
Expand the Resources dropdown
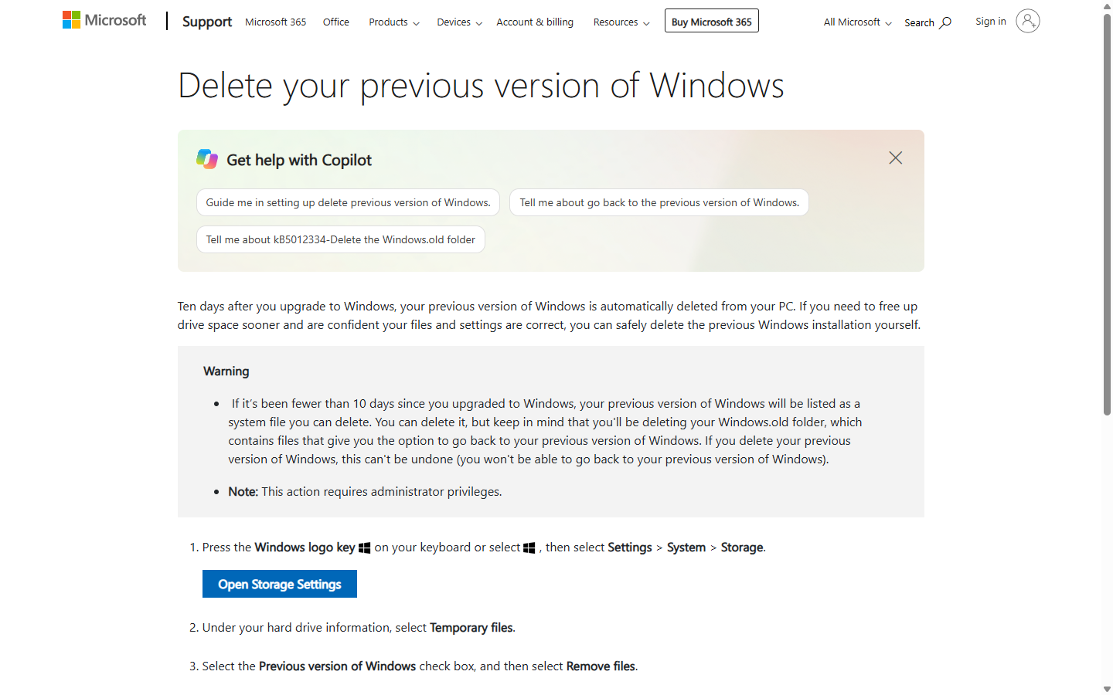(621, 22)
